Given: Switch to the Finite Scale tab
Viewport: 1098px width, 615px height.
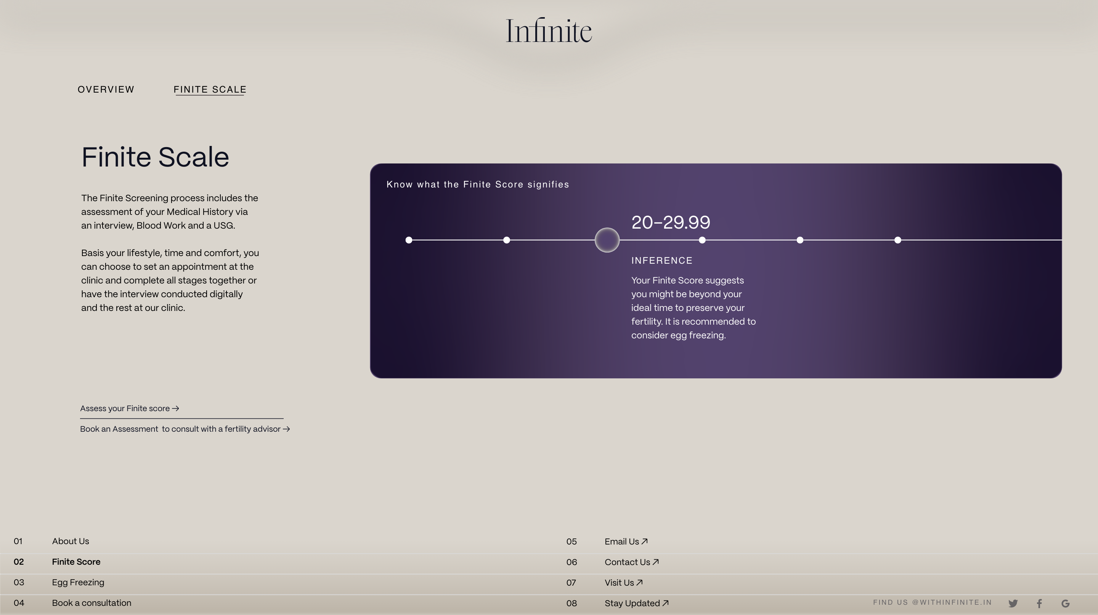Looking at the screenshot, I should pyautogui.click(x=210, y=90).
